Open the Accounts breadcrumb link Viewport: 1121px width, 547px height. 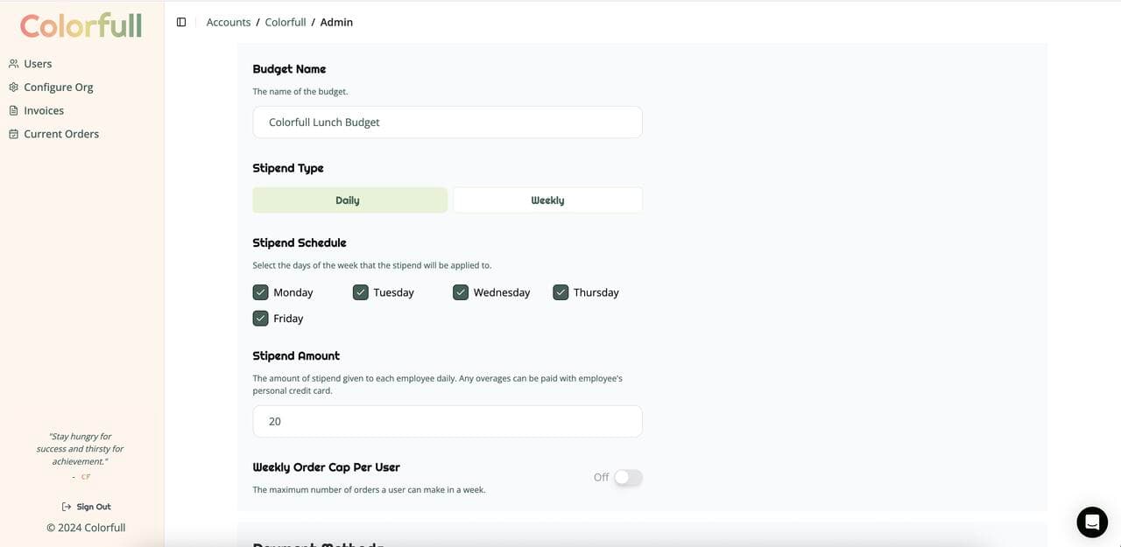228,21
